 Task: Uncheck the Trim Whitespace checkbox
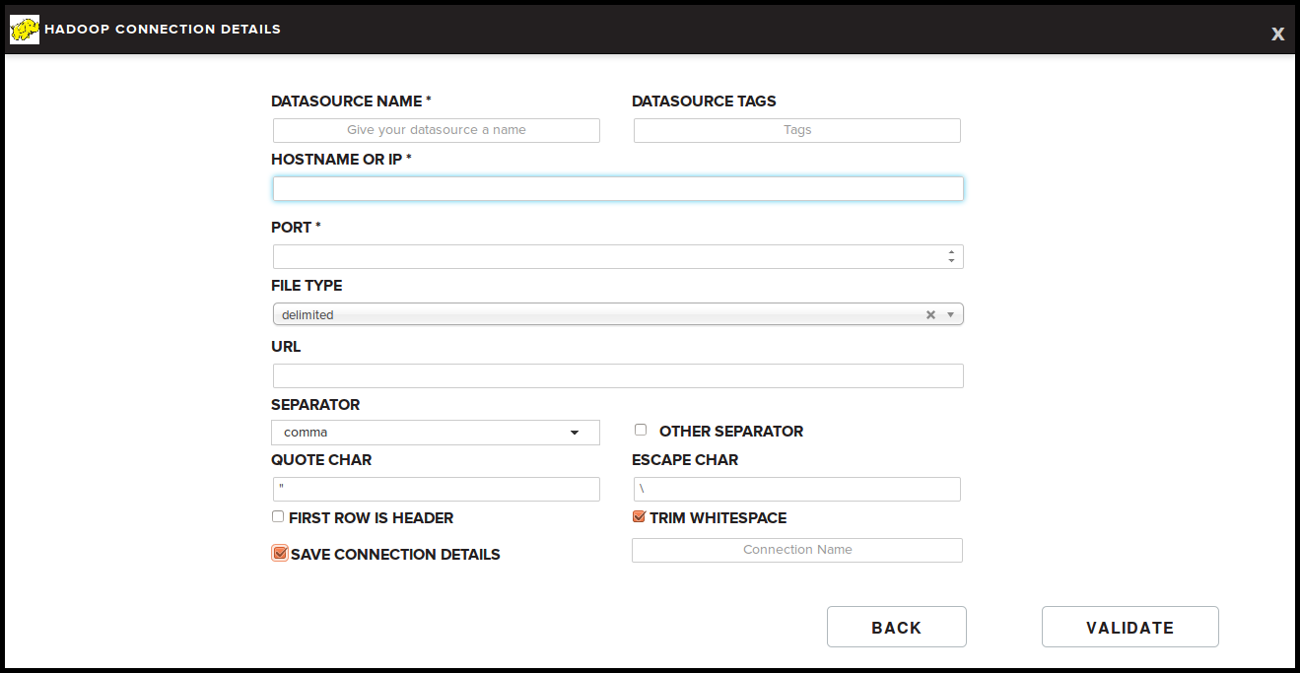(639, 516)
